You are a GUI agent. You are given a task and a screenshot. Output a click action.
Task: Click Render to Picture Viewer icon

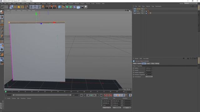point(51,7)
